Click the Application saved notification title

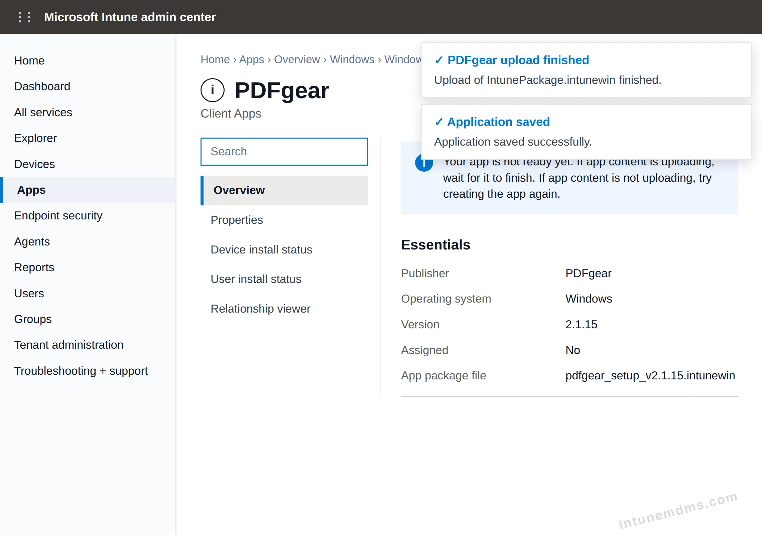(499, 122)
